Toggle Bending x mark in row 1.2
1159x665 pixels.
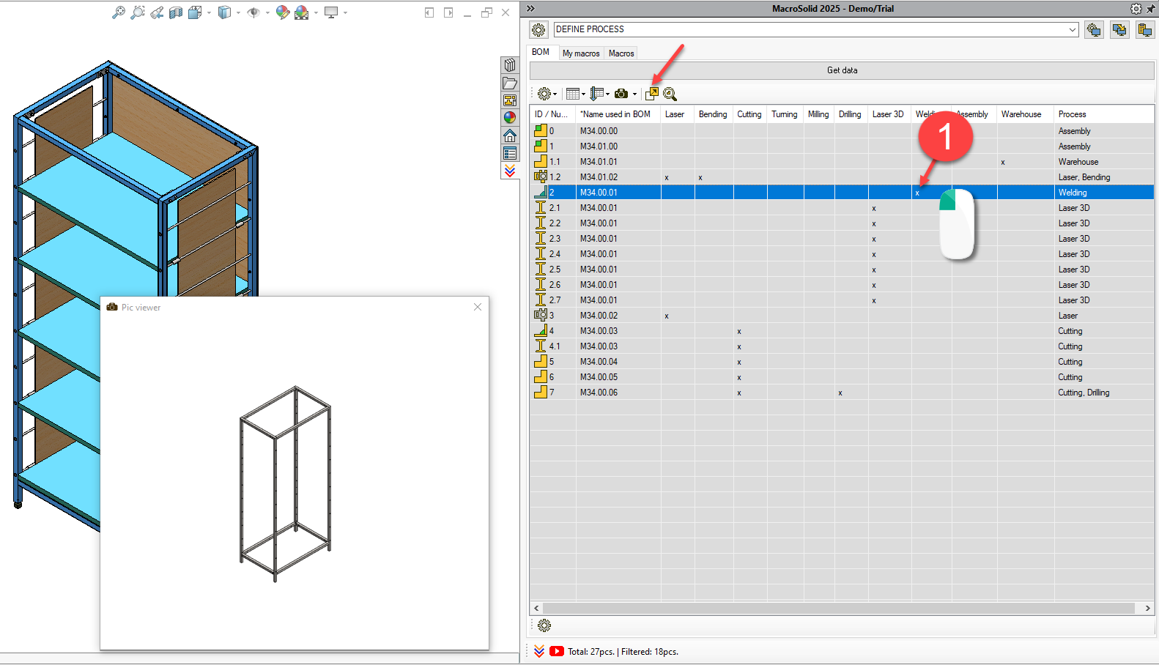[x=700, y=178]
